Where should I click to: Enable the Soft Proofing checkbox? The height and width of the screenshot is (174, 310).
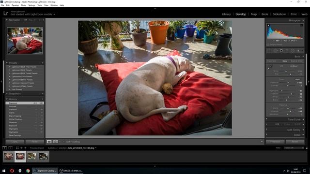[63, 142]
